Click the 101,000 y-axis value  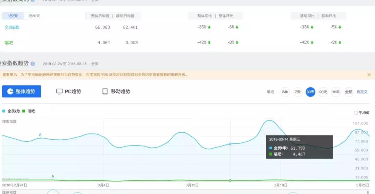(360, 123)
